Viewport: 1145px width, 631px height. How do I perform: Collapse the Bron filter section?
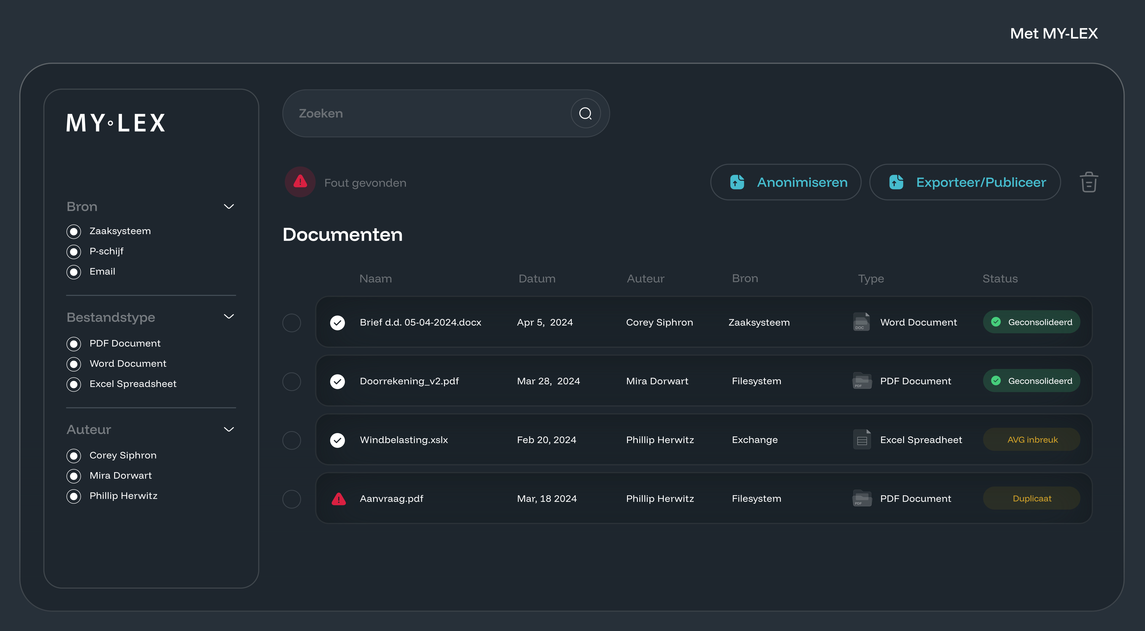(228, 207)
